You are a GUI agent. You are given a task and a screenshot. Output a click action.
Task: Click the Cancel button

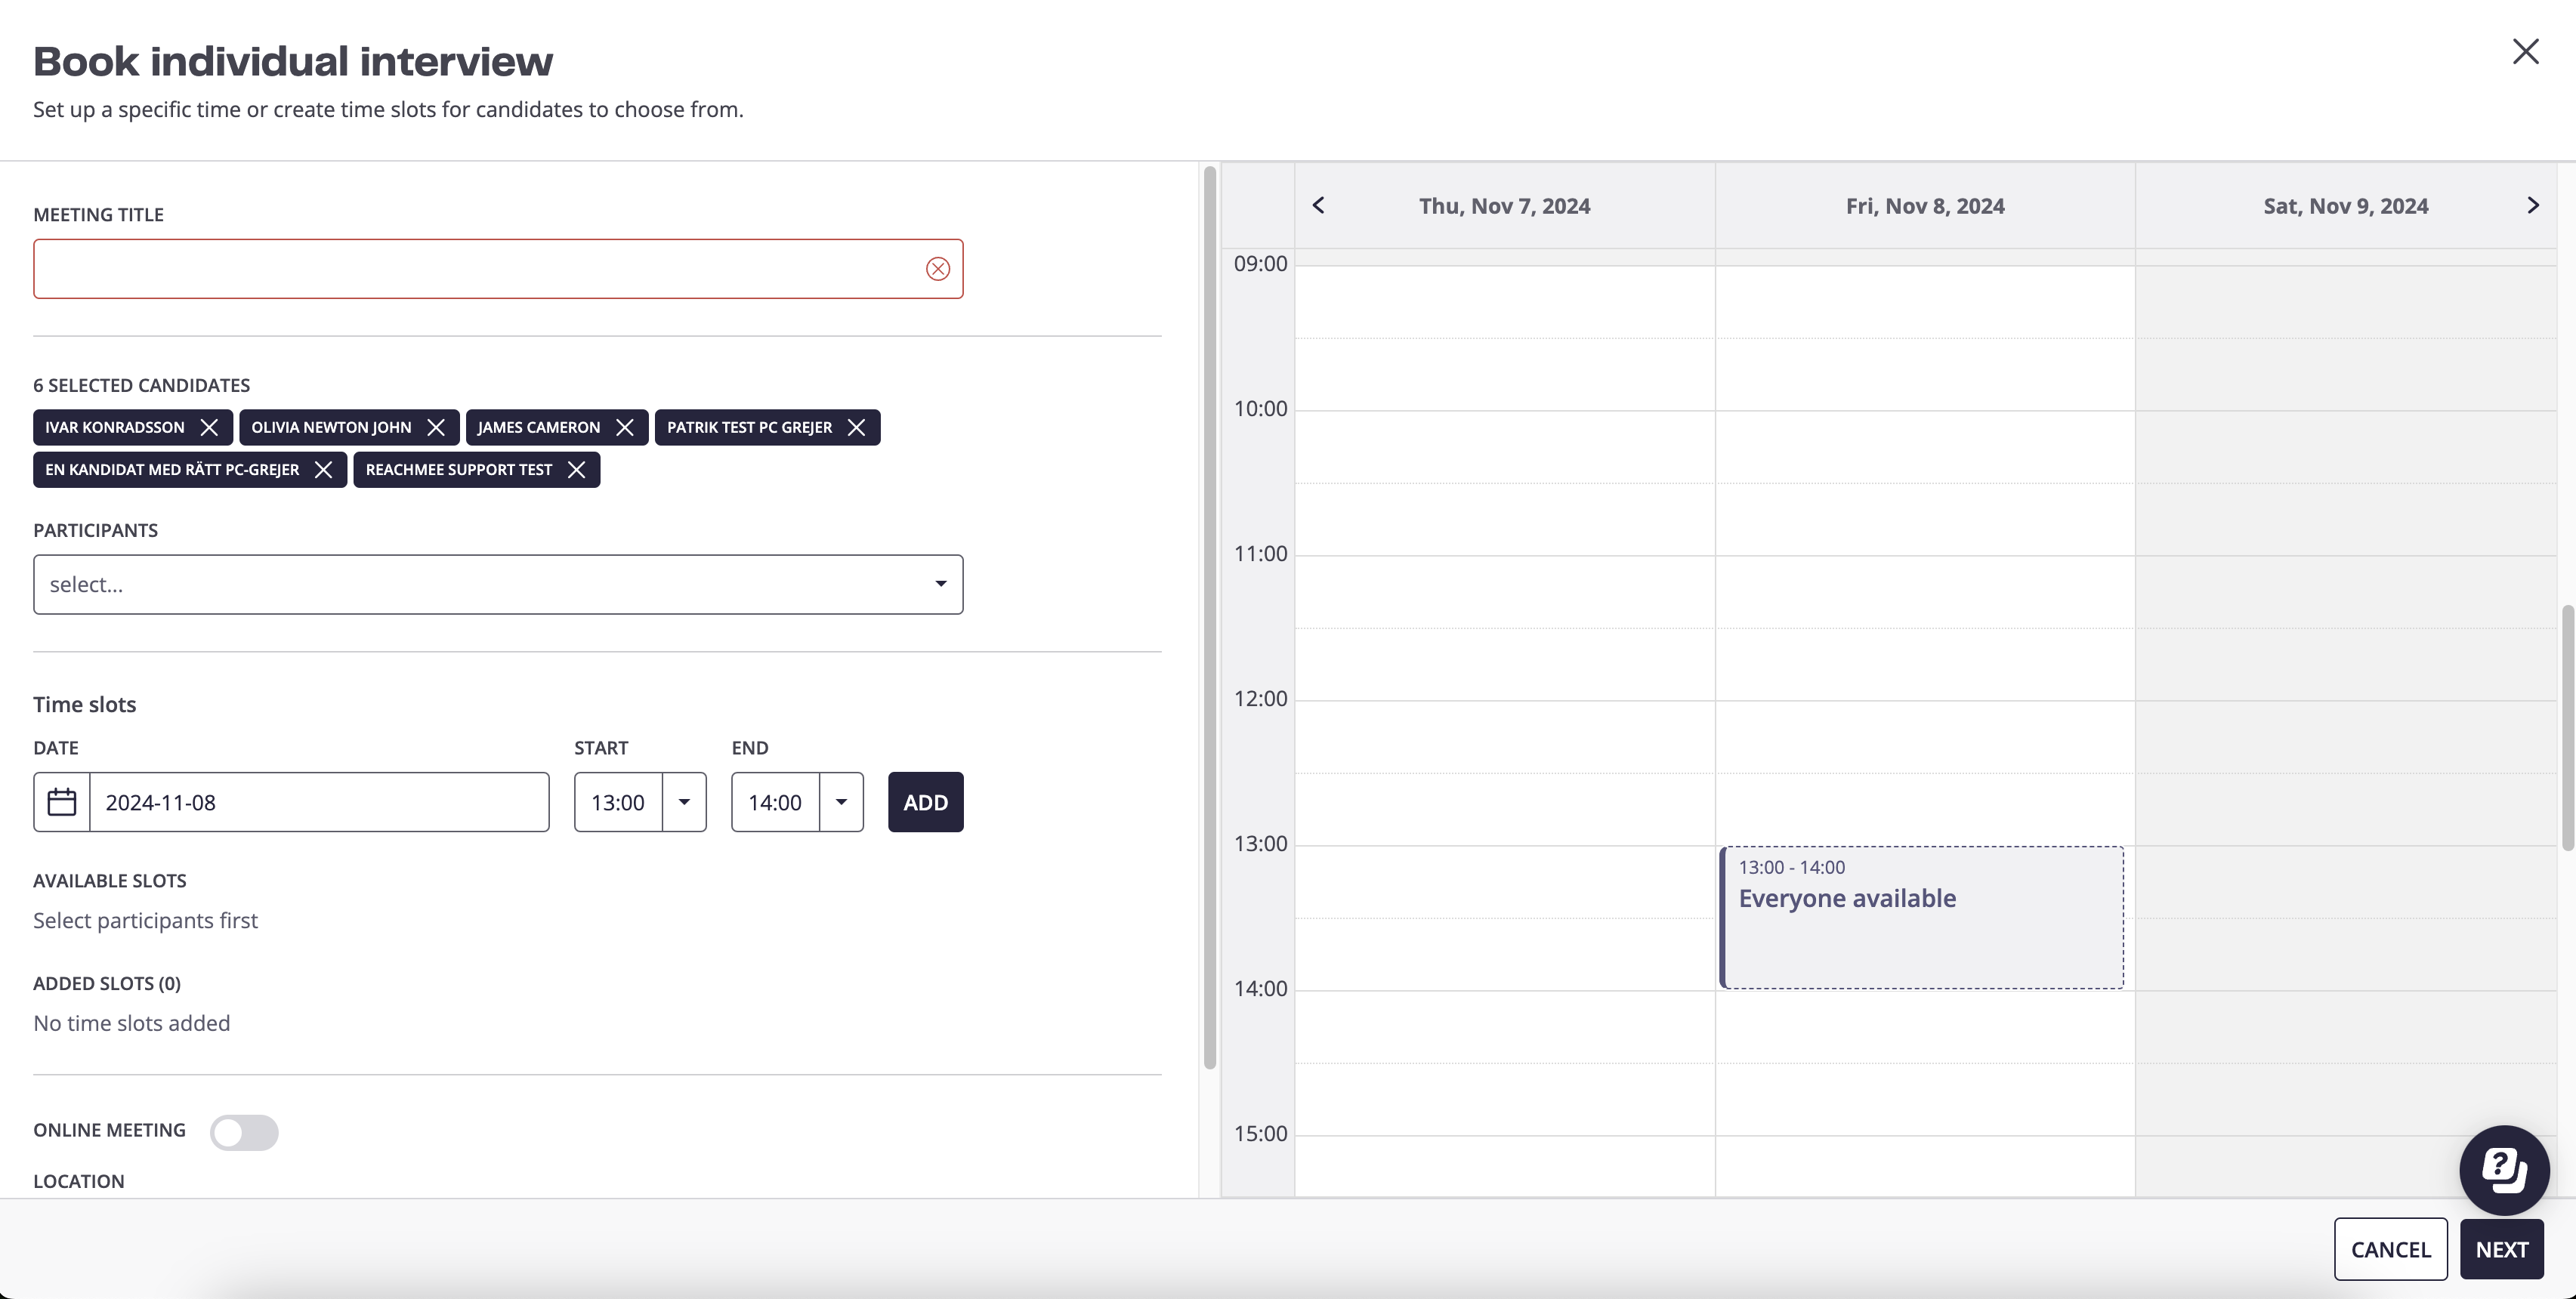(x=2390, y=1249)
